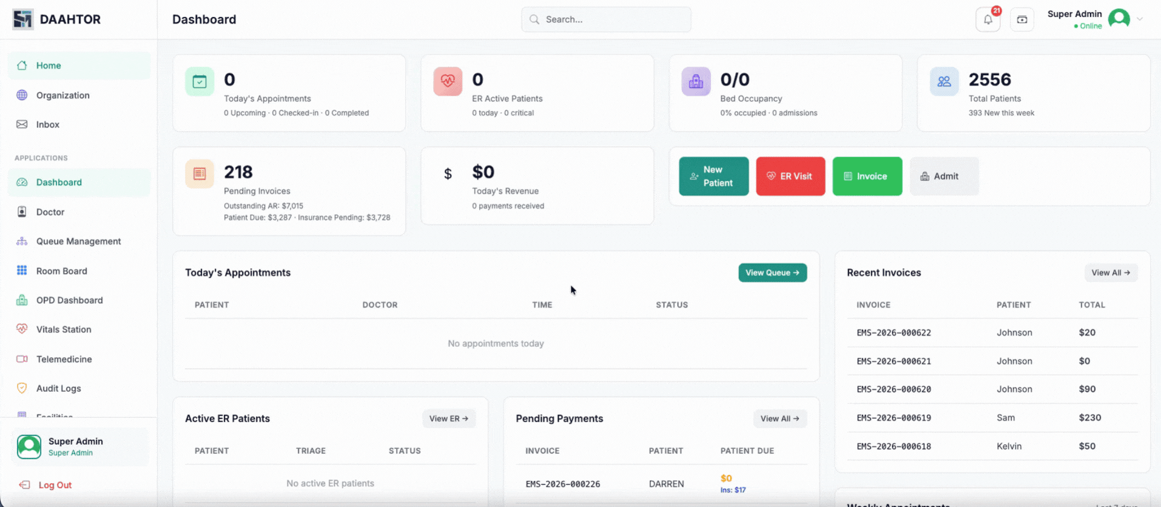This screenshot has height=507, width=1161.
Task: Open Telemedicine from sidebar
Action: tap(79, 359)
